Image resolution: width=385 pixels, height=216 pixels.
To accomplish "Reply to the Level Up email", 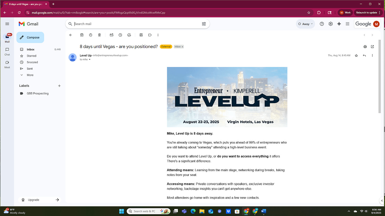I will tap(364, 55).
